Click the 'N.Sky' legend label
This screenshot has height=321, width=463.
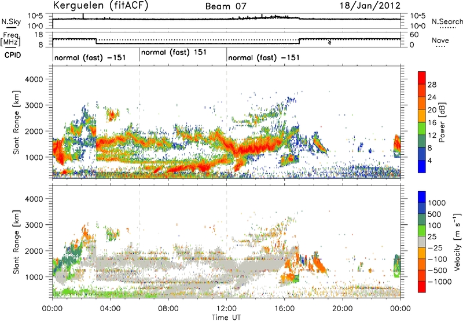tap(11, 21)
